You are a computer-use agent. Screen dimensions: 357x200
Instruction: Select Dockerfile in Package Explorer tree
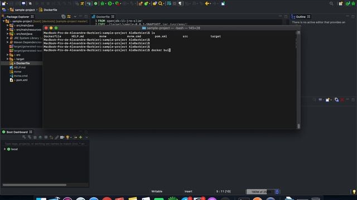coord(23,63)
